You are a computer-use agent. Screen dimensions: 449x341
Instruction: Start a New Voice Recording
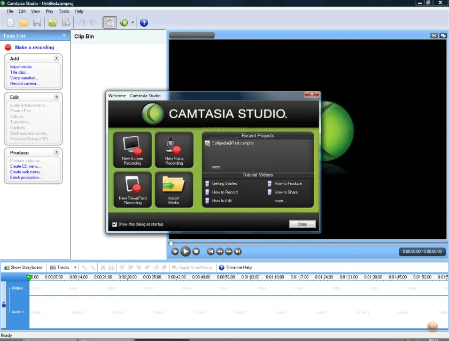click(174, 150)
